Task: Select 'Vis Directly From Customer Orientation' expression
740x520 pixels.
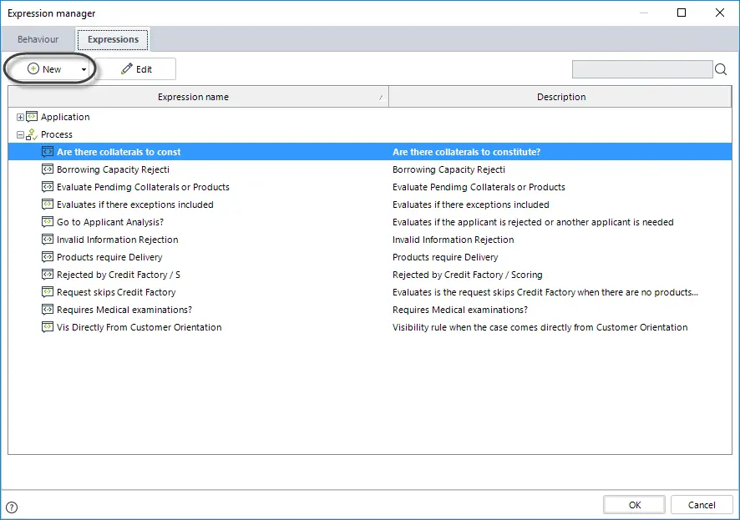Action: coord(139,327)
